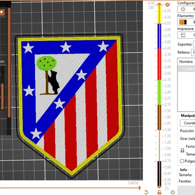This screenshot has height=195, width=195.
Task: Open the Relleno infill dropdown
Action: click(x=194, y=52)
